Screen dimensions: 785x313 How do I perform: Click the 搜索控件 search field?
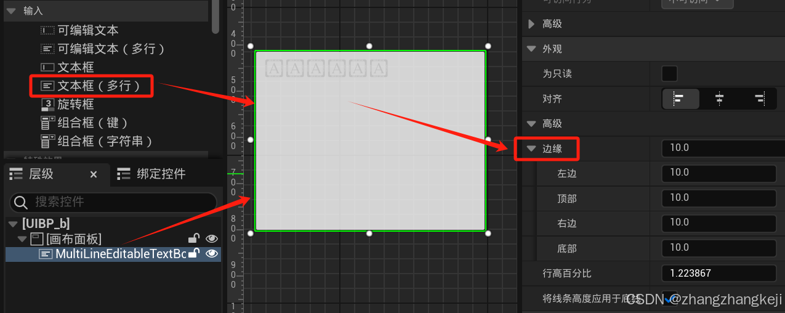pos(113,202)
